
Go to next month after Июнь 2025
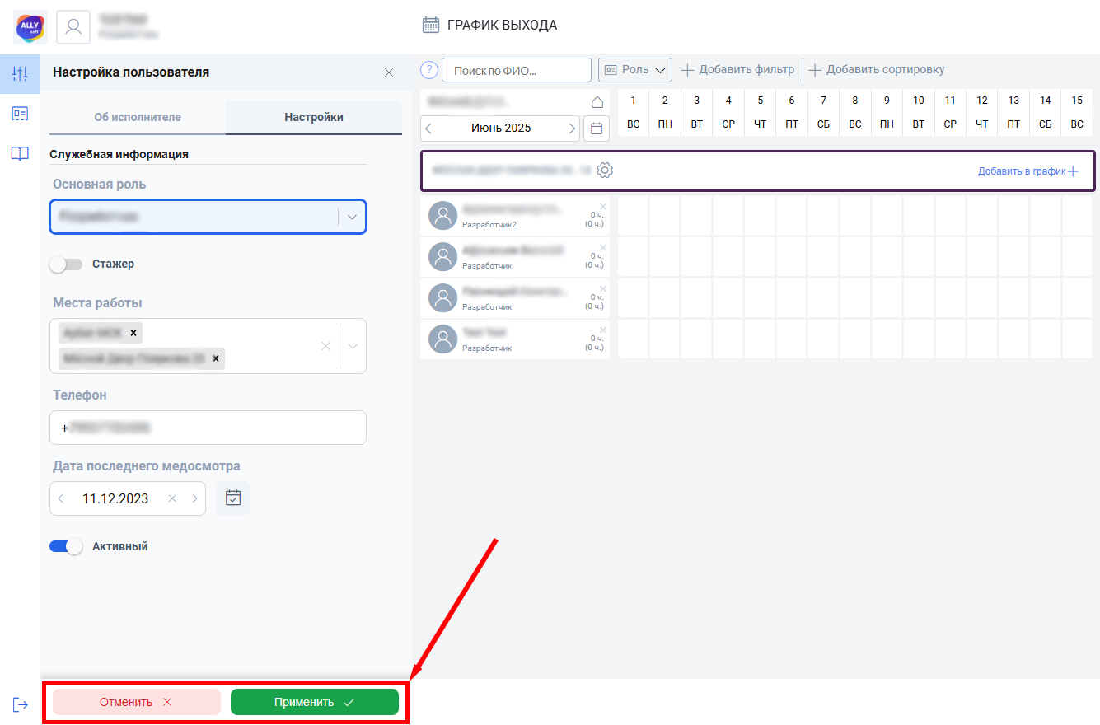click(572, 129)
